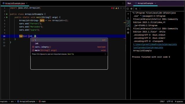The height and width of the screenshot is (104, 185).
Task: Toggle soft-wrap in the Run console
Action: [x=128, y=22]
